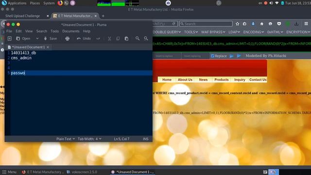Image resolution: width=311 pixels, height=175 pixels.
Task: Open the About Us page link
Action: coord(185,80)
